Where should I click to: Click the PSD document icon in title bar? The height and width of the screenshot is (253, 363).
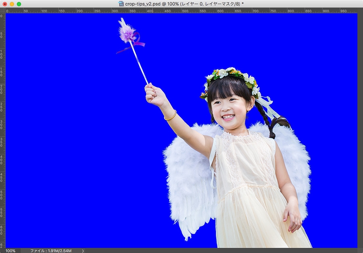[121, 4]
